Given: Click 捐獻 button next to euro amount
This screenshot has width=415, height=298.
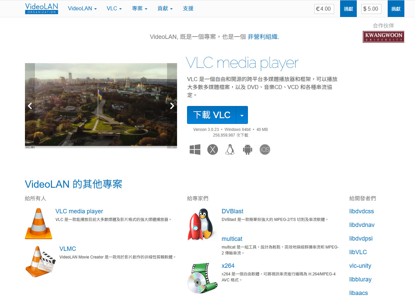Looking at the screenshot, I should coord(348,9).
